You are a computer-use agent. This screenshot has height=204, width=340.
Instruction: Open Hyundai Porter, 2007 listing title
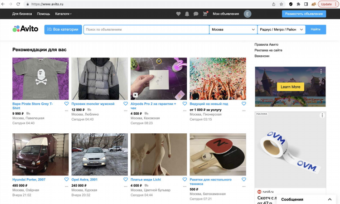tap(29, 180)
